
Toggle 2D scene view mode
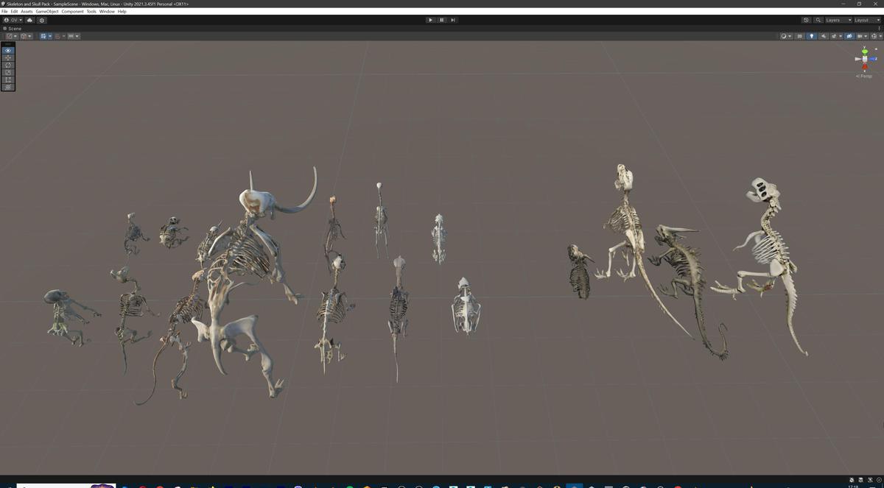[x=800, y=35]
